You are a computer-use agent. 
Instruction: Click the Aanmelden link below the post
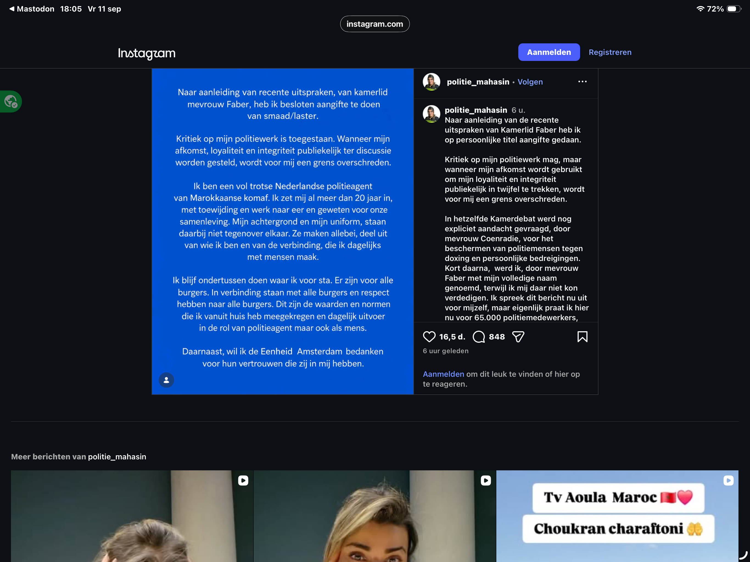coord(443,374)
